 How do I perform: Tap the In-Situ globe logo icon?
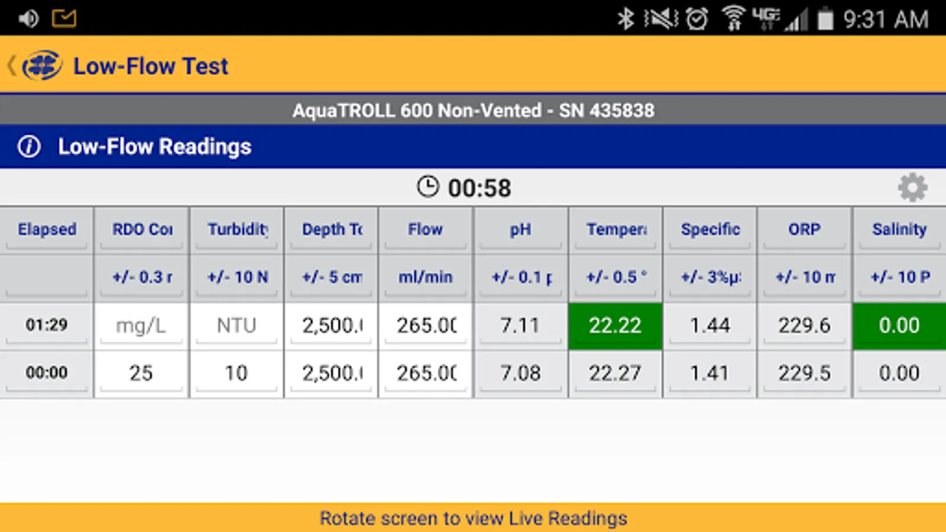(x=42, y=65)
